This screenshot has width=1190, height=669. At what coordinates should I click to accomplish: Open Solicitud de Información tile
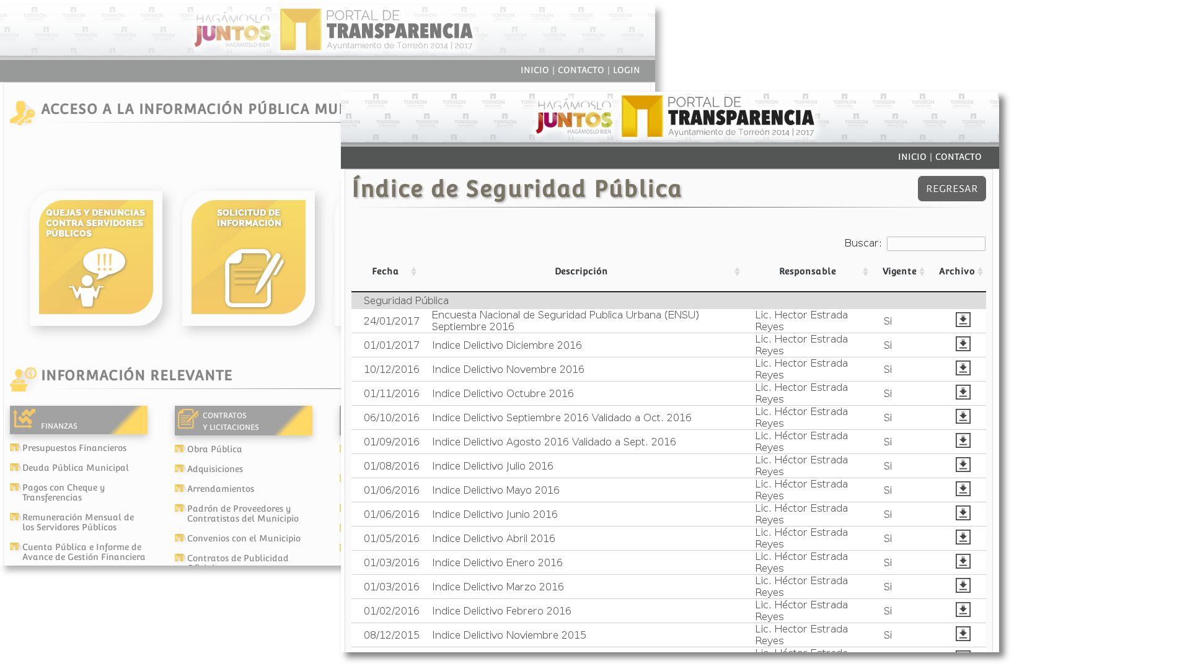249,257
